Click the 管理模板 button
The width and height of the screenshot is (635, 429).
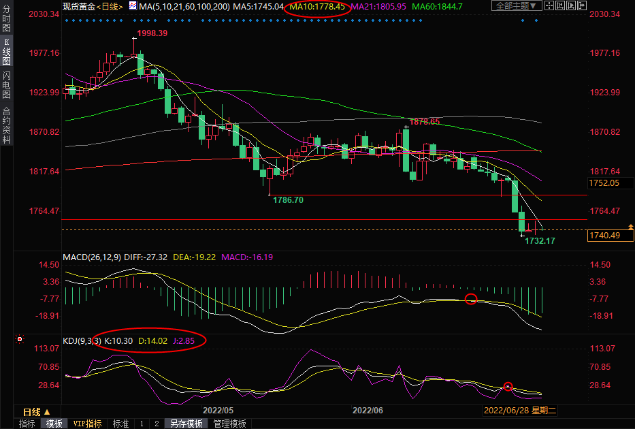(230, 424)
